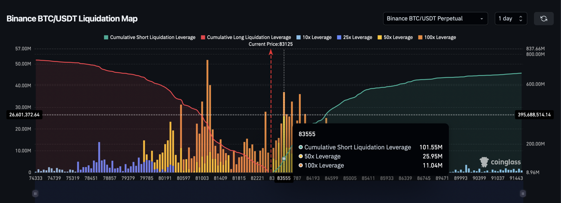This screenshot has width=561, height=203.
Task: Toggle Cumulative Short Liquidation Leverage legend series
Action: pyautogui.click(x=150, y=37)
